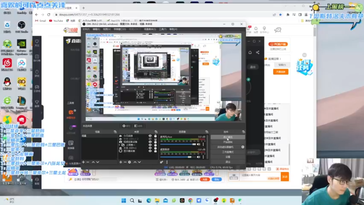Open OBS 停靠窗口(D) menu
Viewport: 364px width, 205px height.
pos(120,29)
